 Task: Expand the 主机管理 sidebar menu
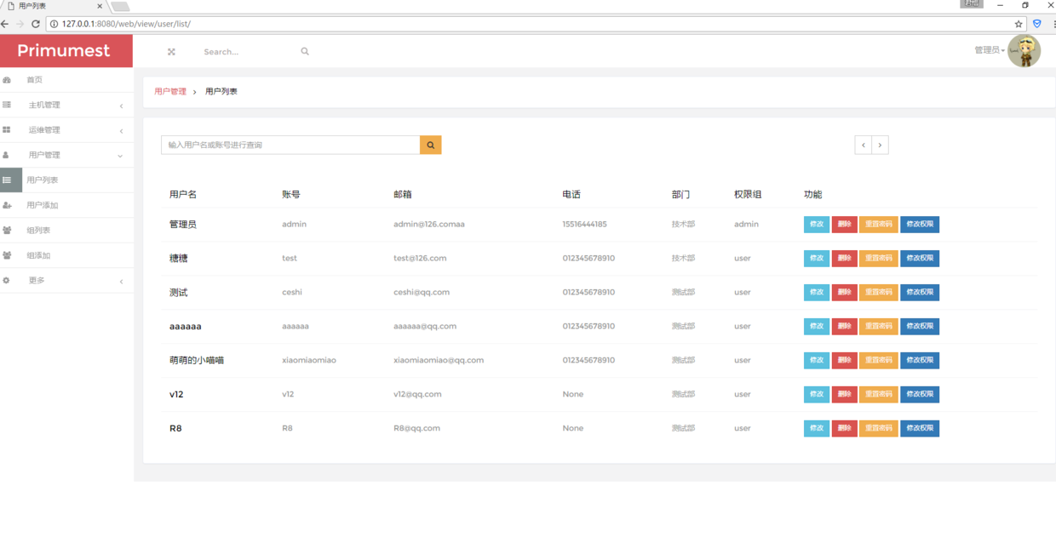click(66, 106)
